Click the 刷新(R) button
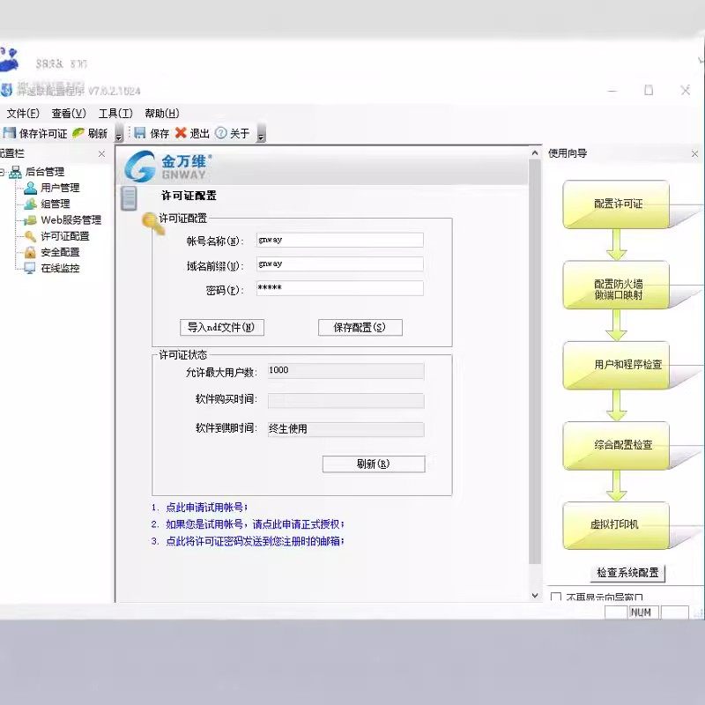This screenshot has width=705, height=705. [374, 464]
